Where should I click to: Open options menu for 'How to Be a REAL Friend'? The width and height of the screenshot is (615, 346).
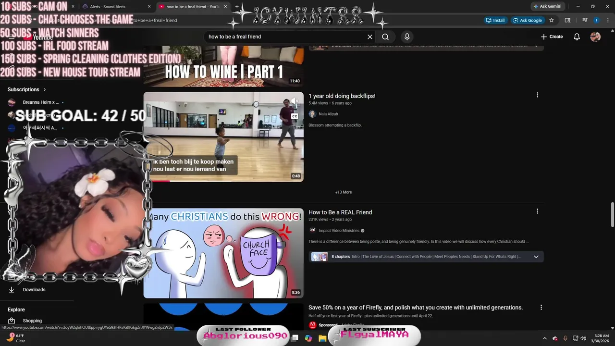537,211
